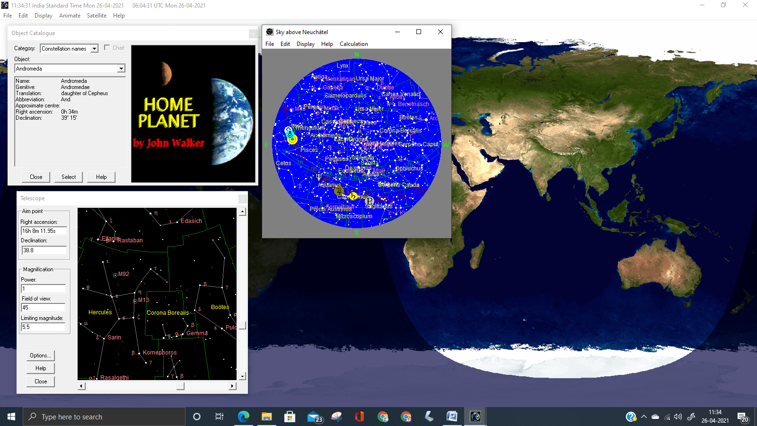Click the Right ascension input field
Viewport: 757px width, 426px height.
click(x=44, y=231)
